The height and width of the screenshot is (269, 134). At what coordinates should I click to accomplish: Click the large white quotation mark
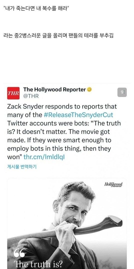(x=19, y=252)
